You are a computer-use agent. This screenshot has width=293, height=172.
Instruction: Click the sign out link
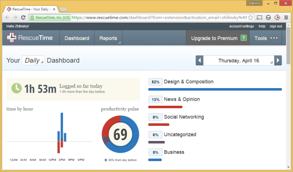click(276, 26)
